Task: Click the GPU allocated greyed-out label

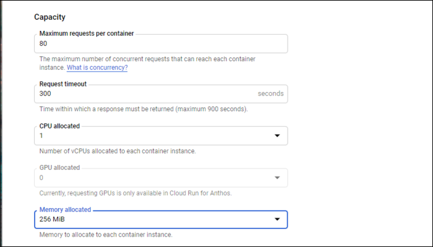Action: click(60, 167)
